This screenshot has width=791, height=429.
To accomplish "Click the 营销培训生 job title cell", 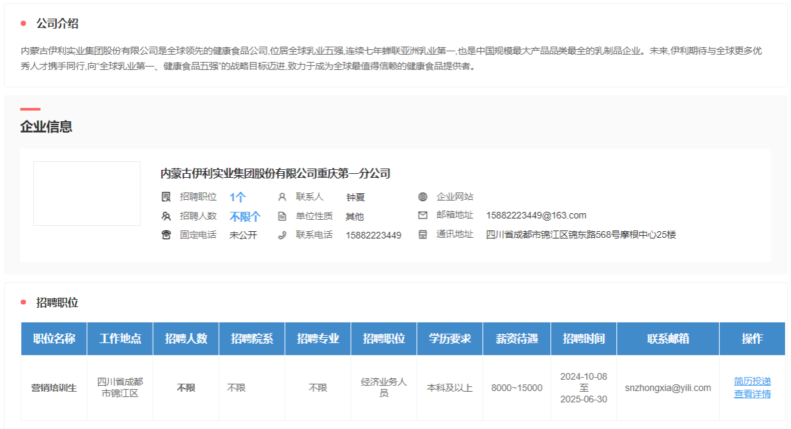I will pos(54,388).
